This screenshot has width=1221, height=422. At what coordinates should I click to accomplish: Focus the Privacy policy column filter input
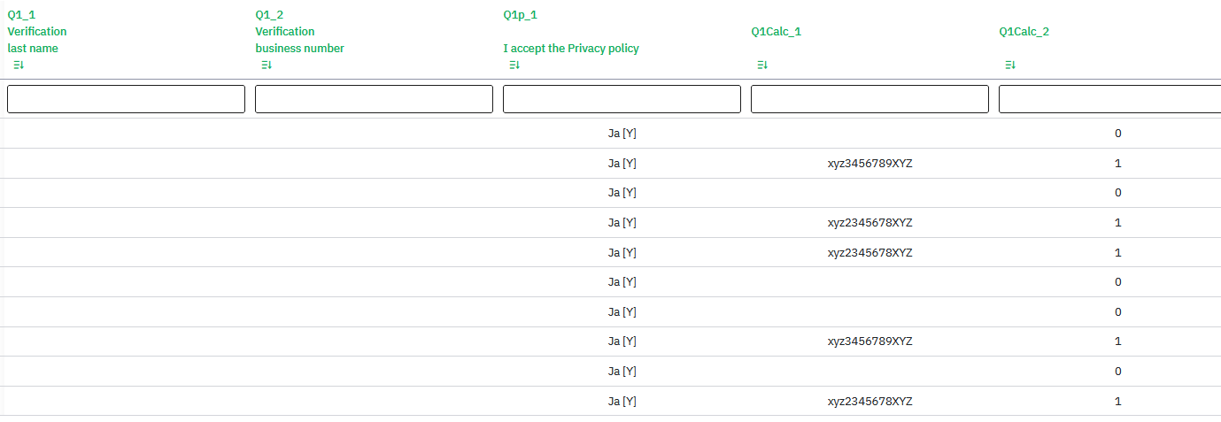point(622,99)
